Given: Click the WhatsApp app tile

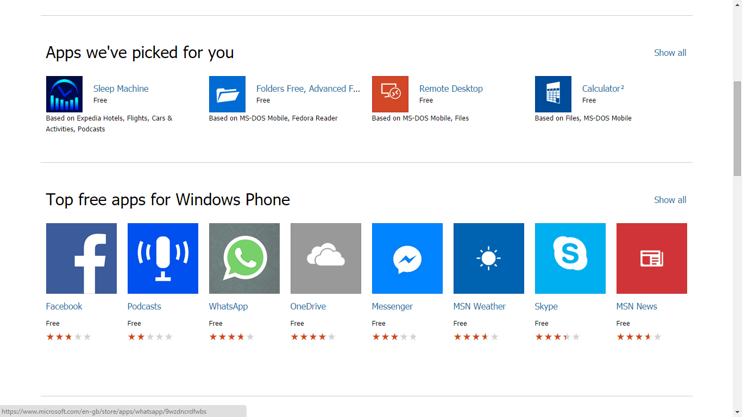Looking at the screenshot, I should 244,258.
